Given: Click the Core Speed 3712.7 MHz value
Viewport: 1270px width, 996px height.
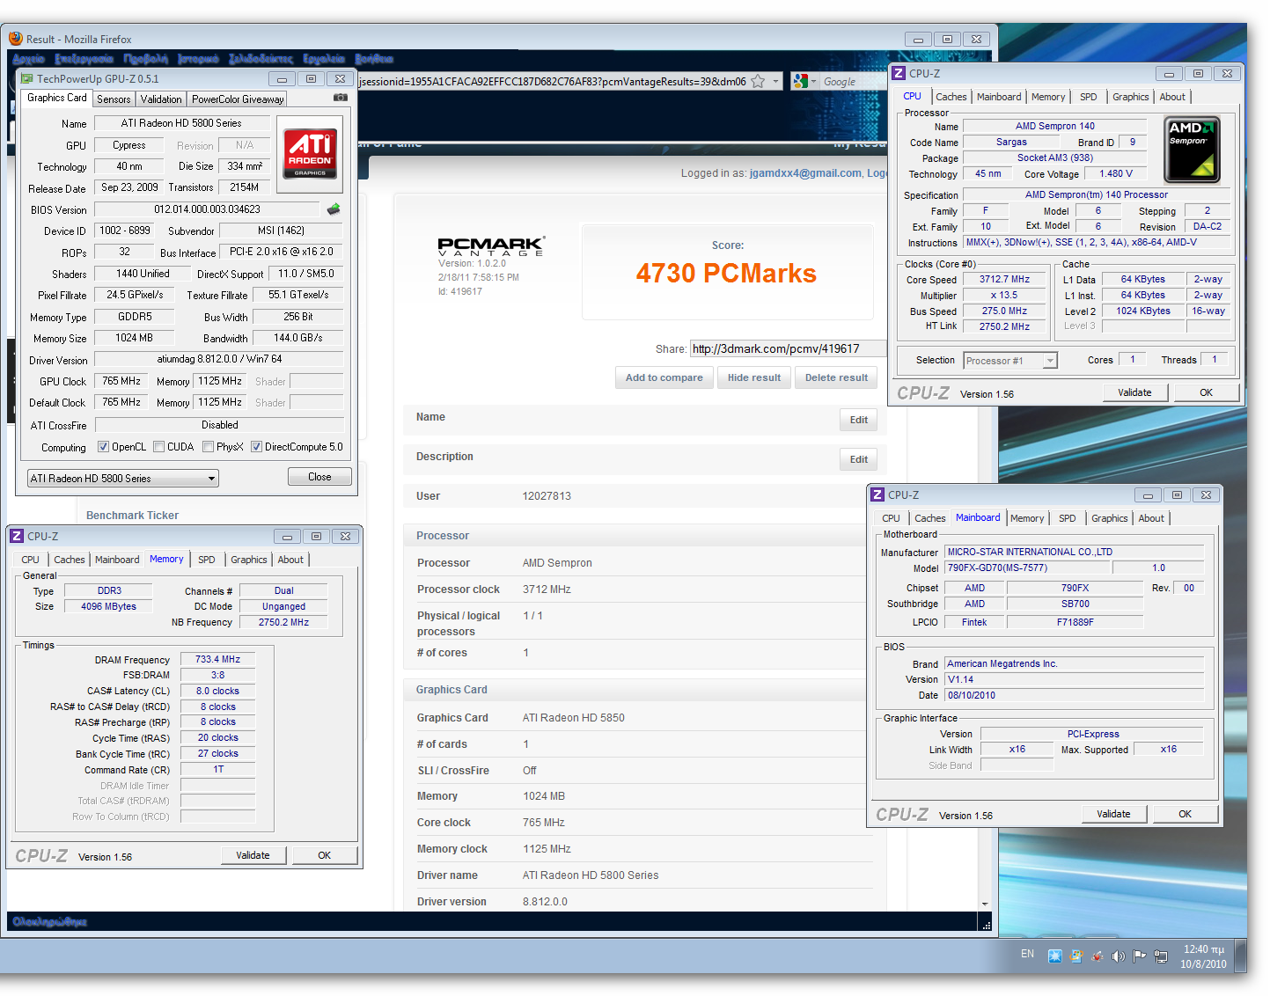Looking at the screenshot, I should [x=1004, y=279].
